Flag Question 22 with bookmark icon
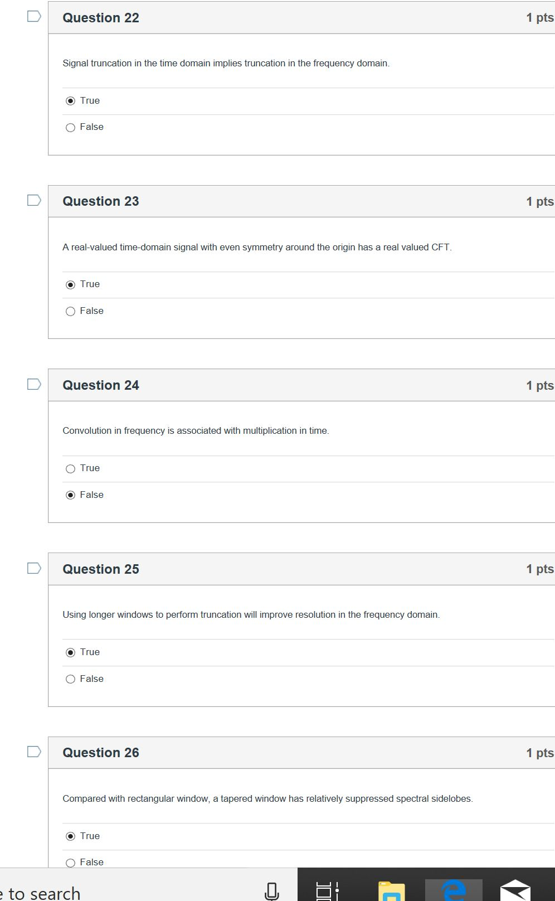Image resolution: width=555 pixels, height=901 pixels. [34, 17]
